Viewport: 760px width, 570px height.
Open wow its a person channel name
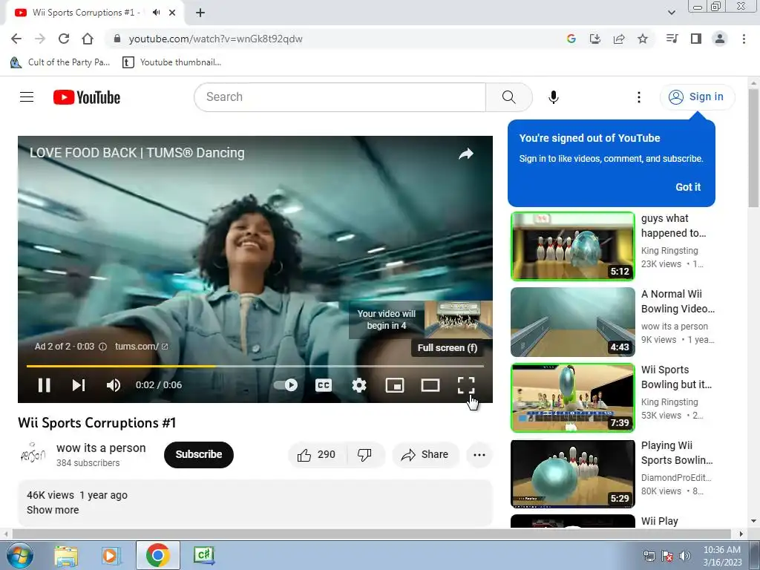(x=101, y=448)
